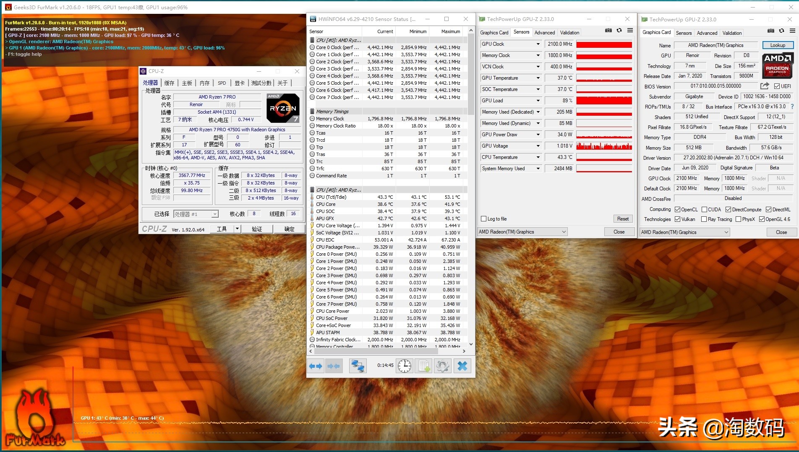799x452 pixels.
Task: Click the CPU (Tctl/Tdie) thermometer icon
Action: (x=312, y=197)
